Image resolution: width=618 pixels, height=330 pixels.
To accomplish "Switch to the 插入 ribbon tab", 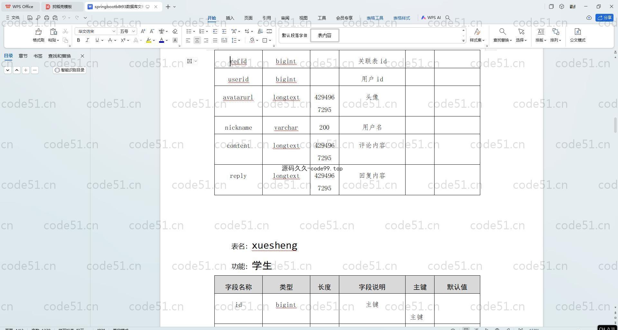I will point(230,18).
